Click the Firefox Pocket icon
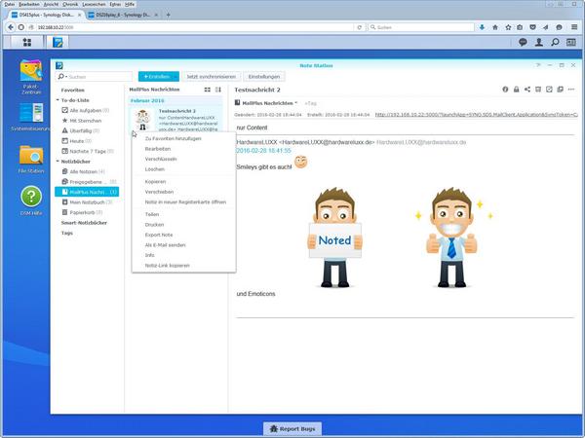 click(532, 27)
